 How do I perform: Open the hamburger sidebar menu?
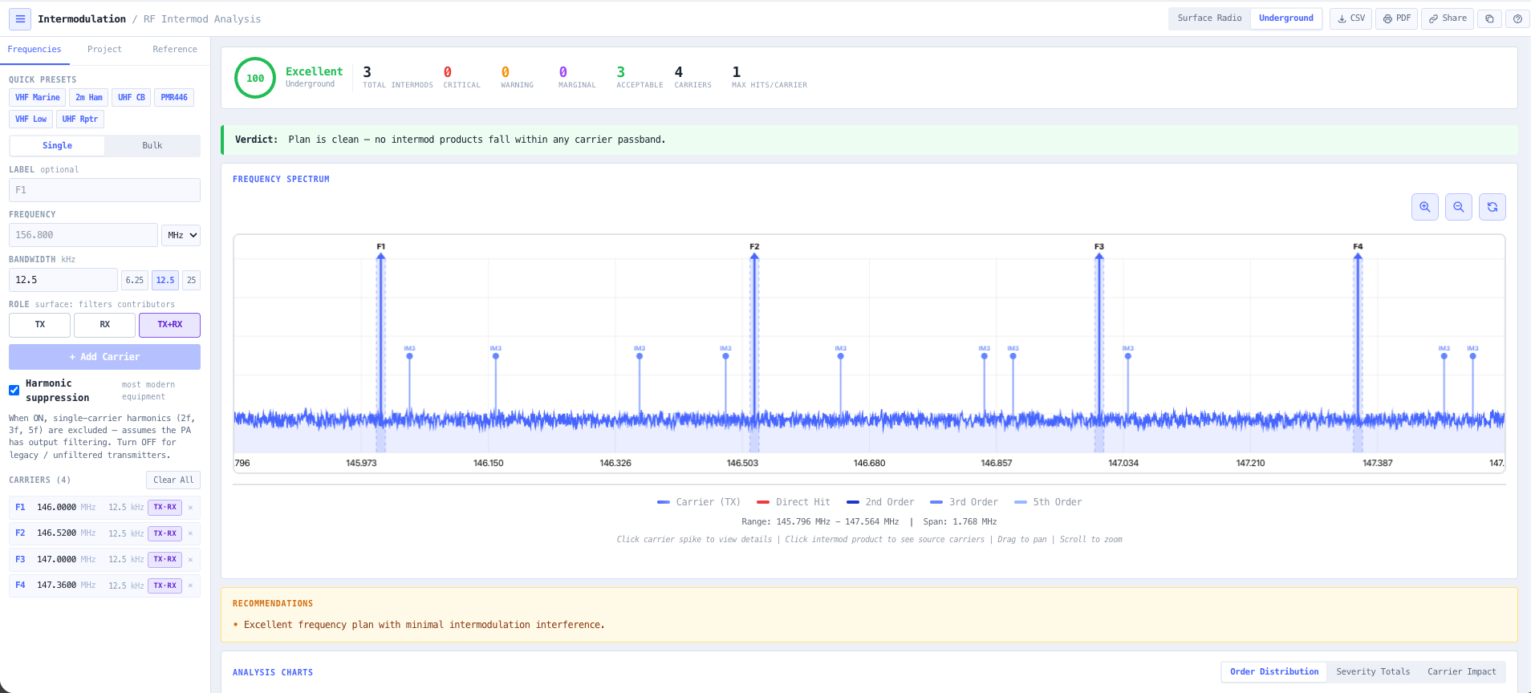click(x=20, y=18)
